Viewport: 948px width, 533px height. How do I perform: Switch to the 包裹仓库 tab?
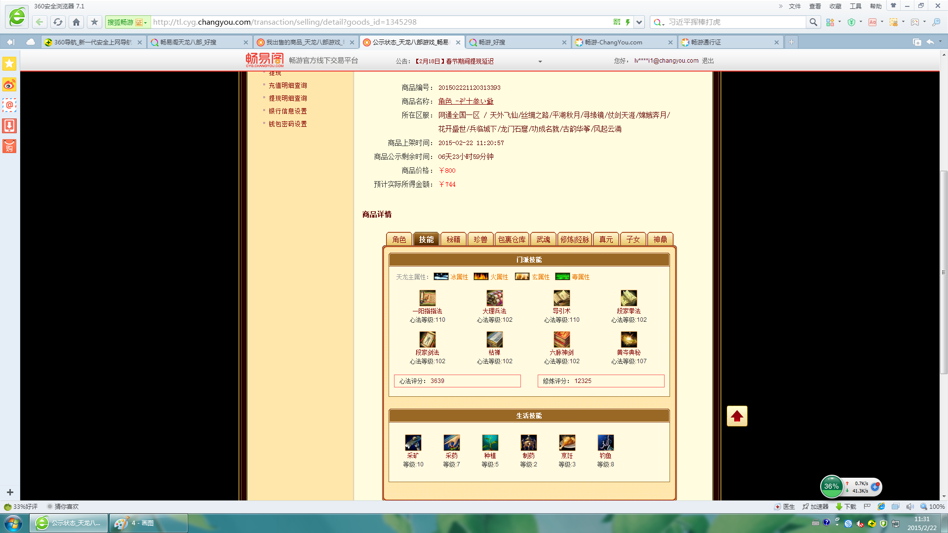point(512,239)
